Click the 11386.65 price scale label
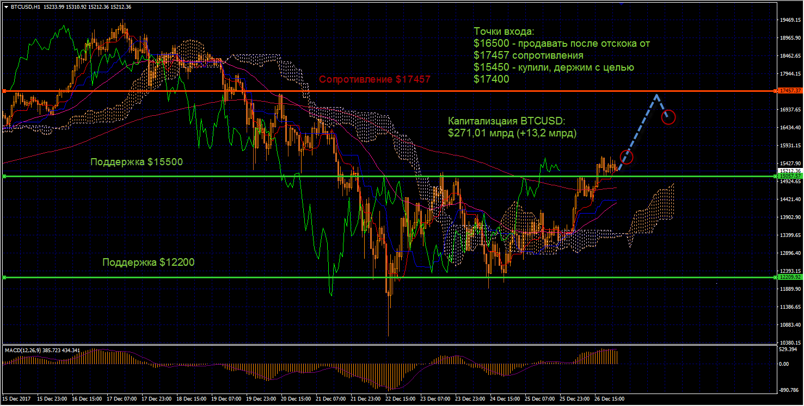804x406 pixels. pyautogui.click(x=790, y=307)
